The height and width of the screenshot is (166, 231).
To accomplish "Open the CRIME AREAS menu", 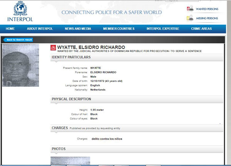I will [x=201, y=29].
